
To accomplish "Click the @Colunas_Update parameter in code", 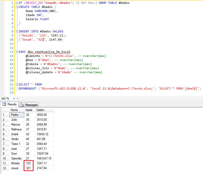I will point(39,72).
